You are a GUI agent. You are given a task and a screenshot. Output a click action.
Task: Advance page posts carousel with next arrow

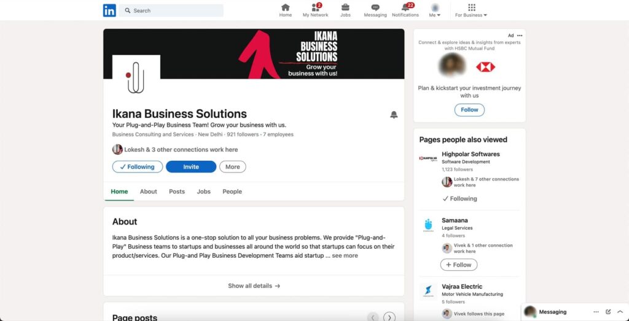coord(389,317)
